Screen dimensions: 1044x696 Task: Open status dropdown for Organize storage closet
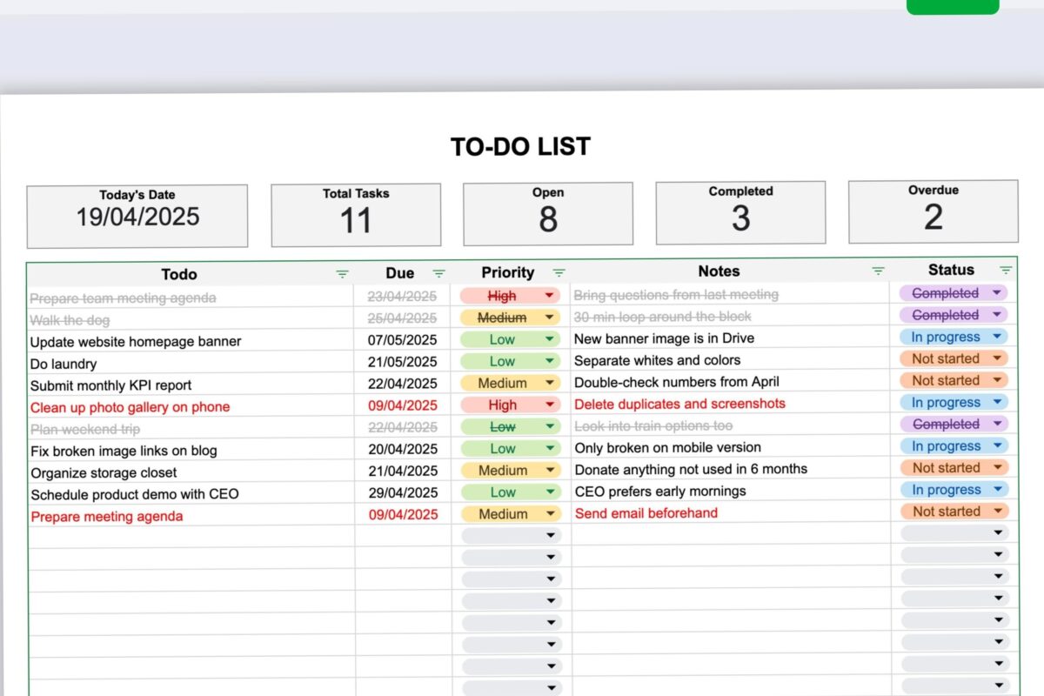[x=999, y=467]
